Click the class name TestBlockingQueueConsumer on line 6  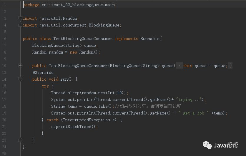(83, 39)
